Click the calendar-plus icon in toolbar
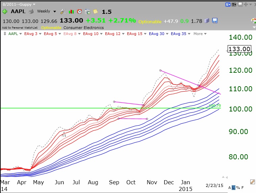This screenshot has height=193, width=256. [x=87, y=11]
